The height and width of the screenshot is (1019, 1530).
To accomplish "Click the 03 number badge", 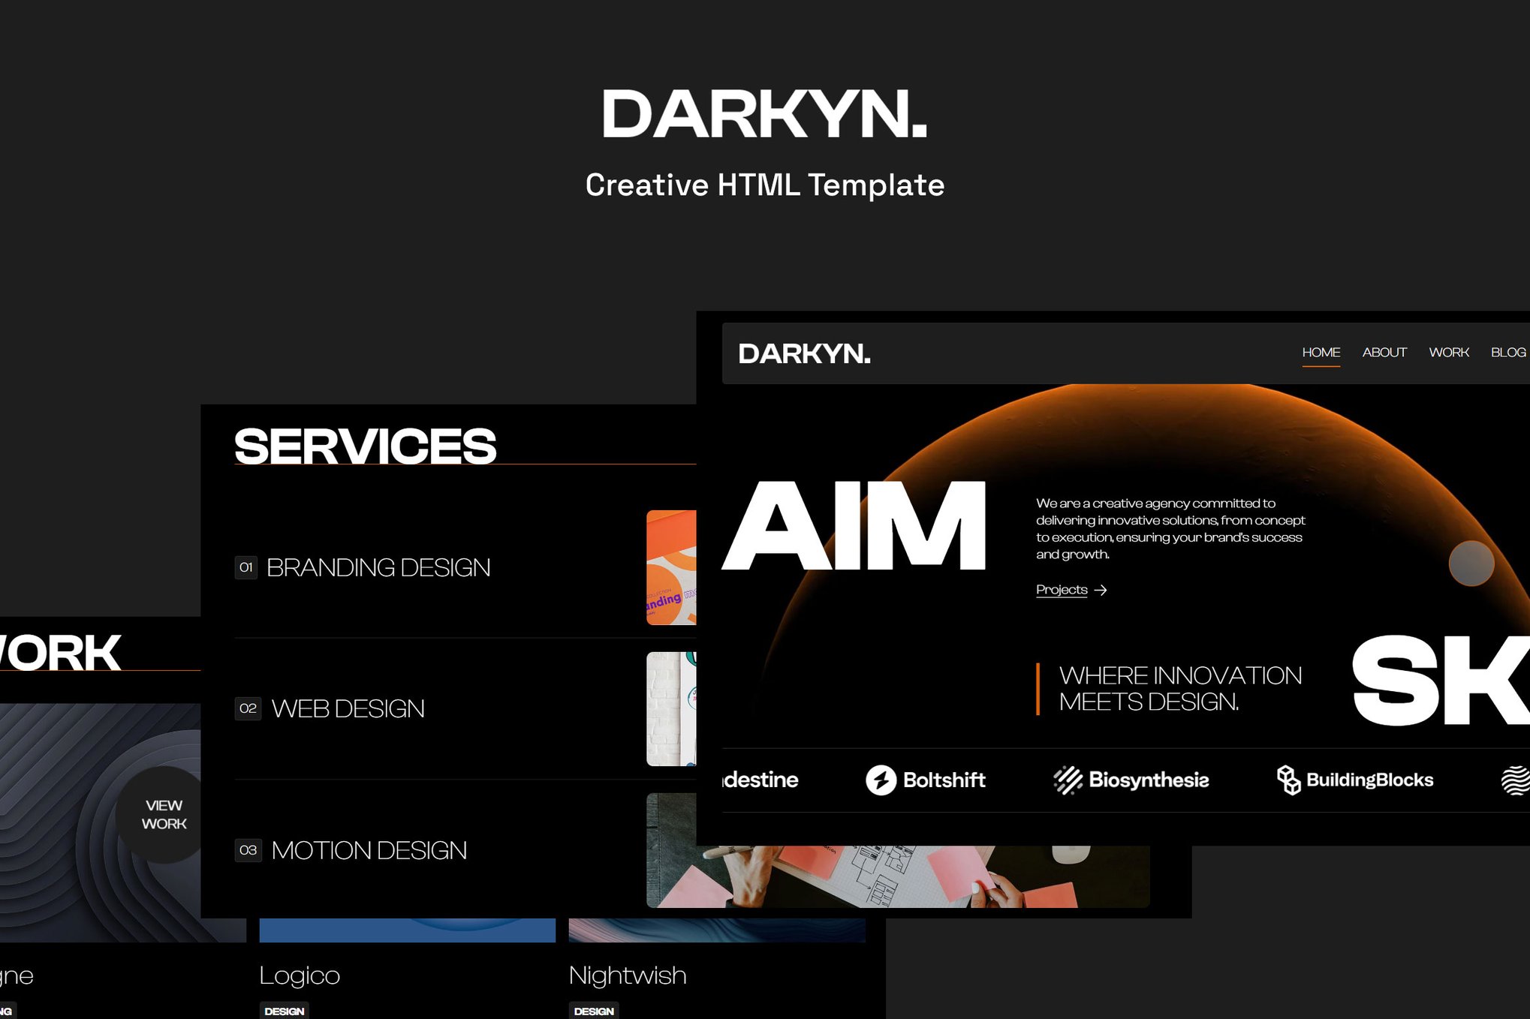I will point(248,850).
